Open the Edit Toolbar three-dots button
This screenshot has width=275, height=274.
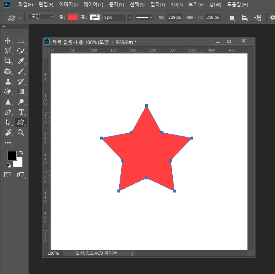(x=8, y=143)
